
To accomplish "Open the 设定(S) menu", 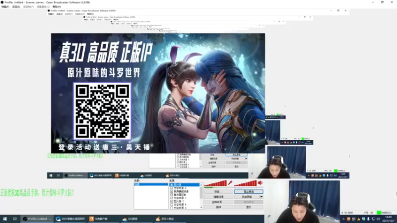I will click(16, 6).
